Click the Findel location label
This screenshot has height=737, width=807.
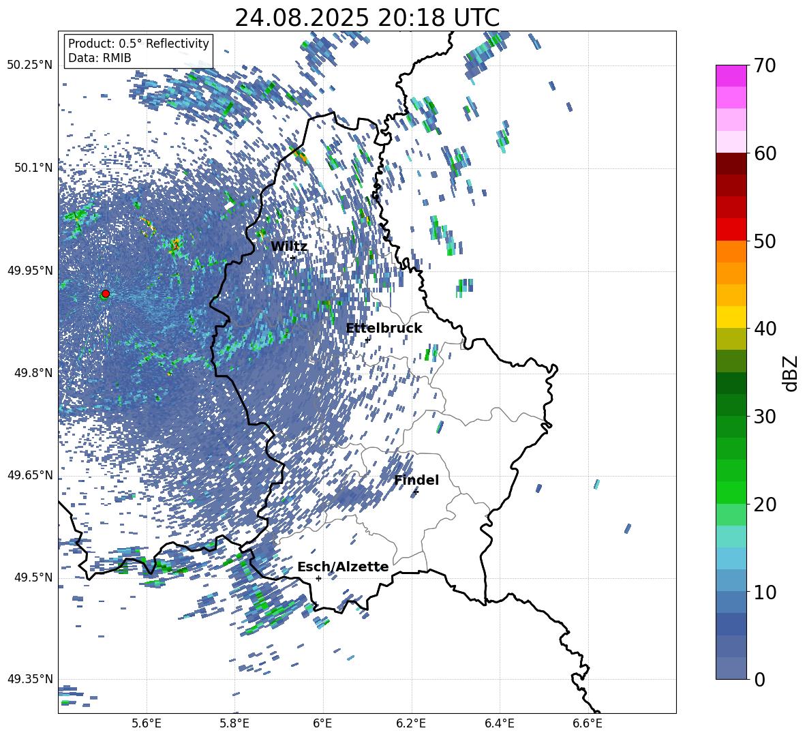pos(416,480)
